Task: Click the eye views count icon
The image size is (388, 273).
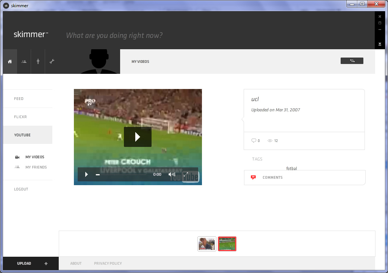Action: pyautogui.click(x=270, y=141)
